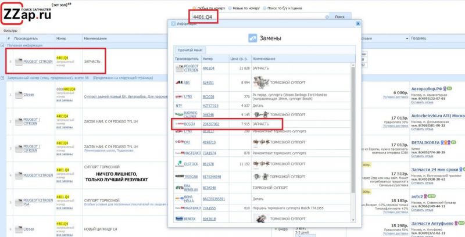Click the Triscan brand logo icon
Image resolution: width=465 pixels, height=237 pixels.
[x=180, y=176]
